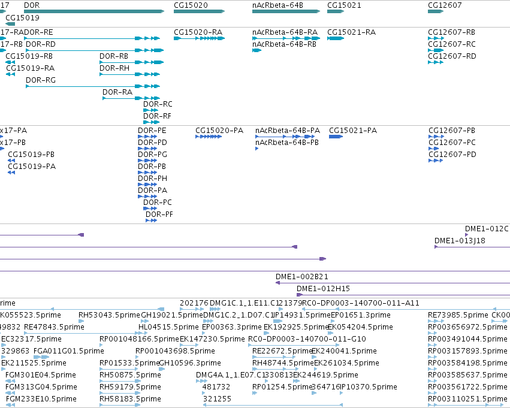Select protein DOR-PA label

tap(153, 191)
